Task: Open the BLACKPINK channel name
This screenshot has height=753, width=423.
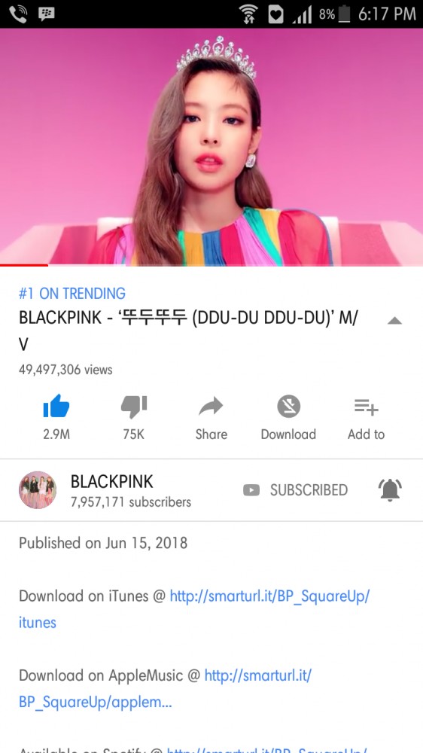Action: point(112,481)
